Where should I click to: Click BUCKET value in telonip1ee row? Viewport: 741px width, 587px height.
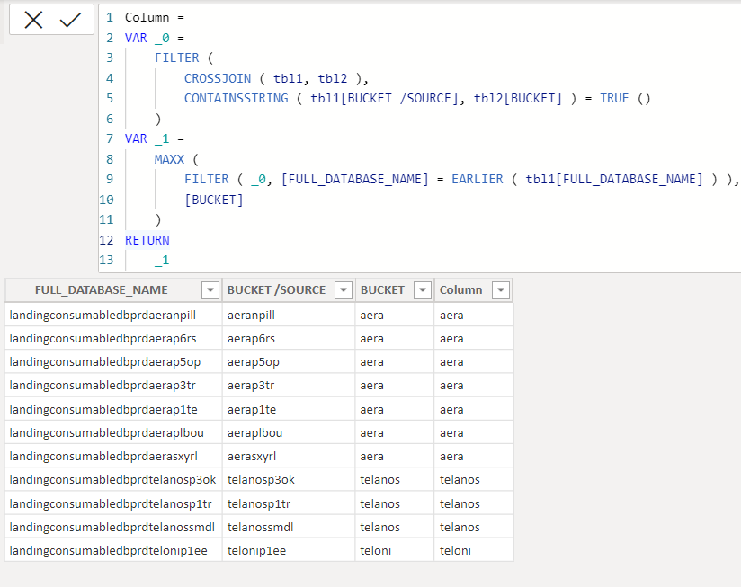[395, 550]
